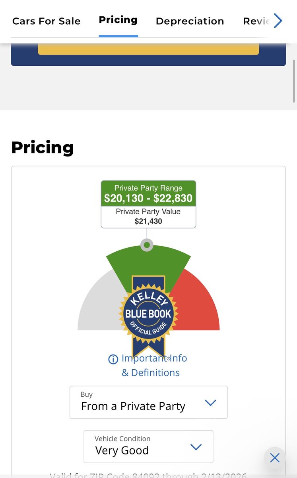Click the info circle icon by Important Info
Screen dimensions: 297x478
113,359
